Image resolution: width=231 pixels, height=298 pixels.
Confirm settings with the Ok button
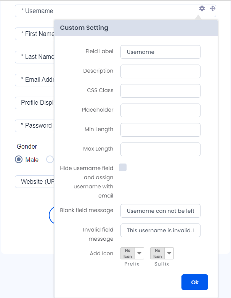point(194,282)
